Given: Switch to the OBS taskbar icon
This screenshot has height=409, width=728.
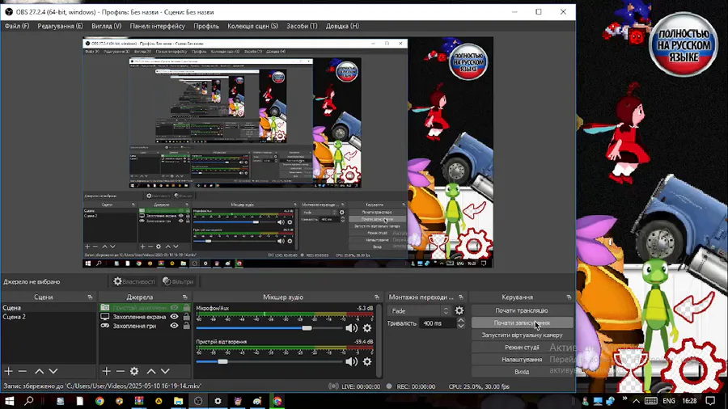Looking at the screenshot, I should [x=198, y=401].
